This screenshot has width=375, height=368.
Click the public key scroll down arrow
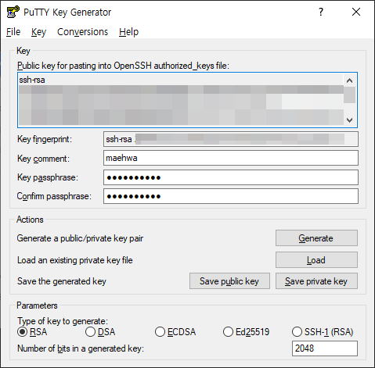point(350,120)
